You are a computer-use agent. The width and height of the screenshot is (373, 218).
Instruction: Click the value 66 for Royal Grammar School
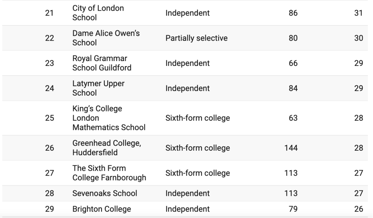click(x=293, y=63)
